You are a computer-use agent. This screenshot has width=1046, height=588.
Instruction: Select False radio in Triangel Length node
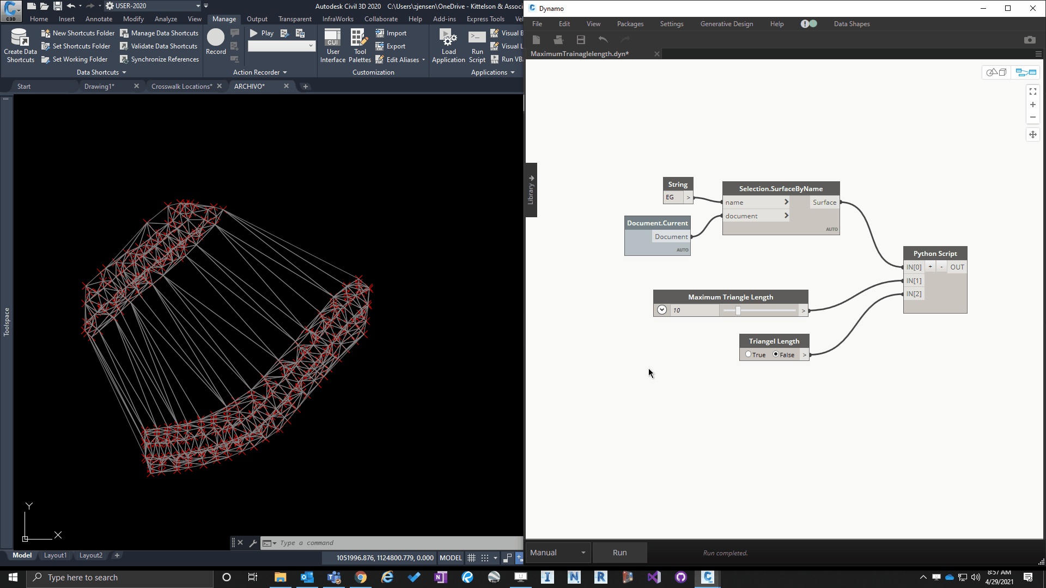[775, 354]
